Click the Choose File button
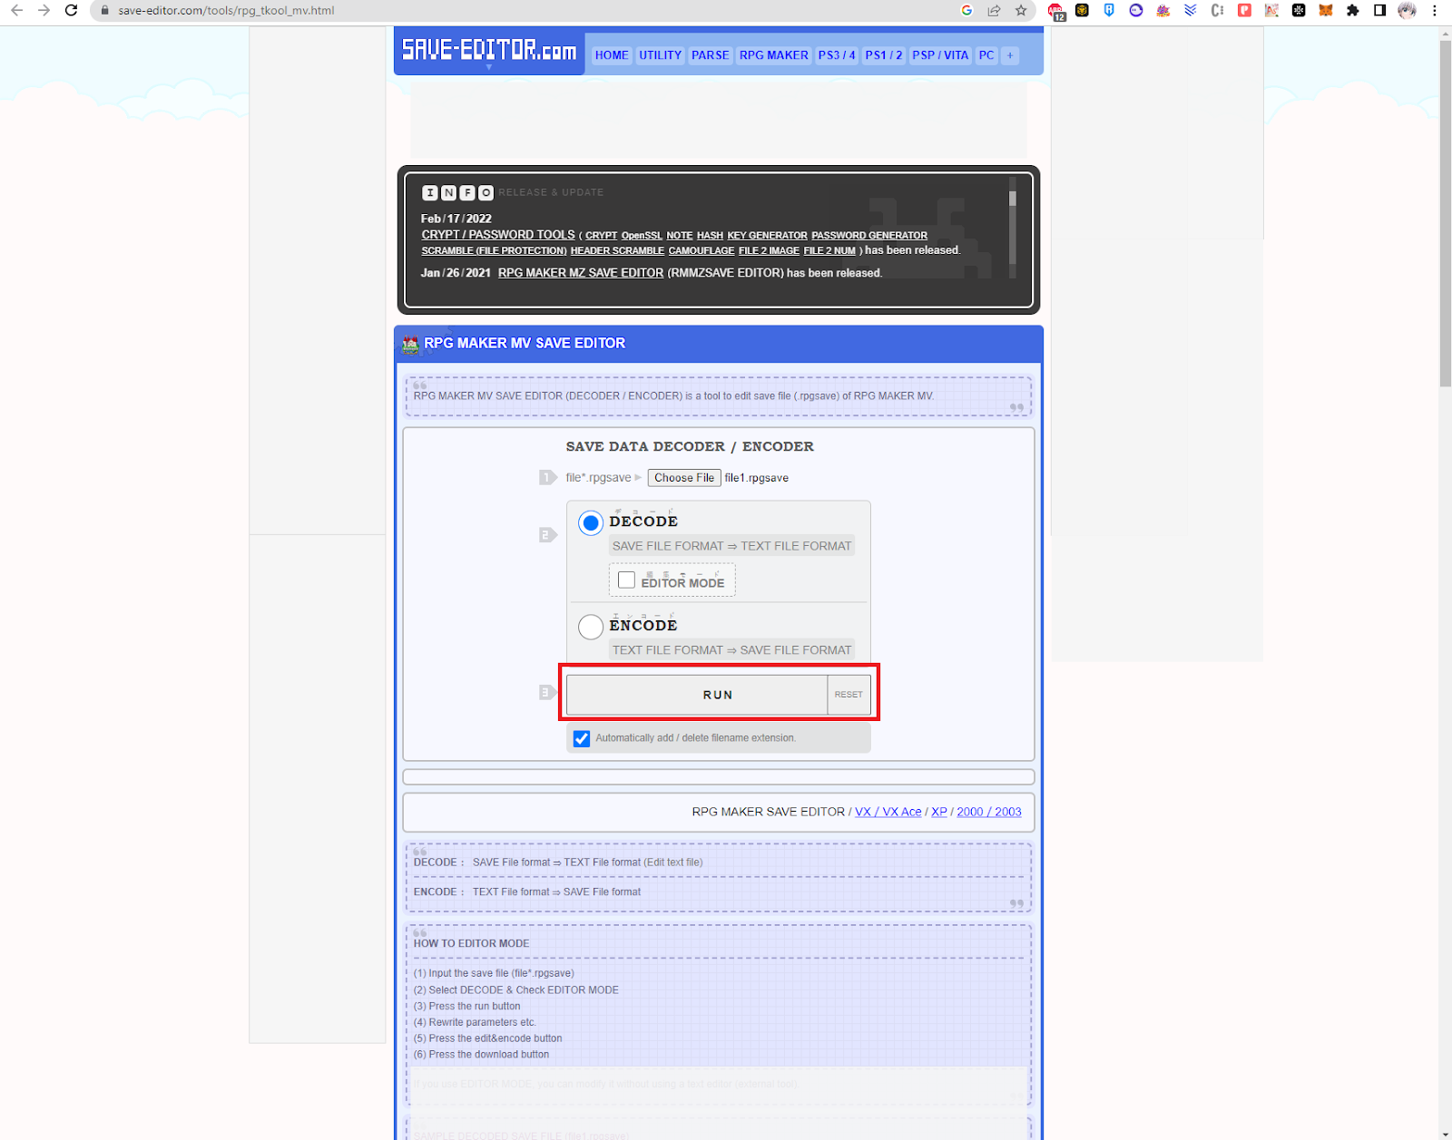The height and width of the screenshot is (1140, 1452). (684, 478)
